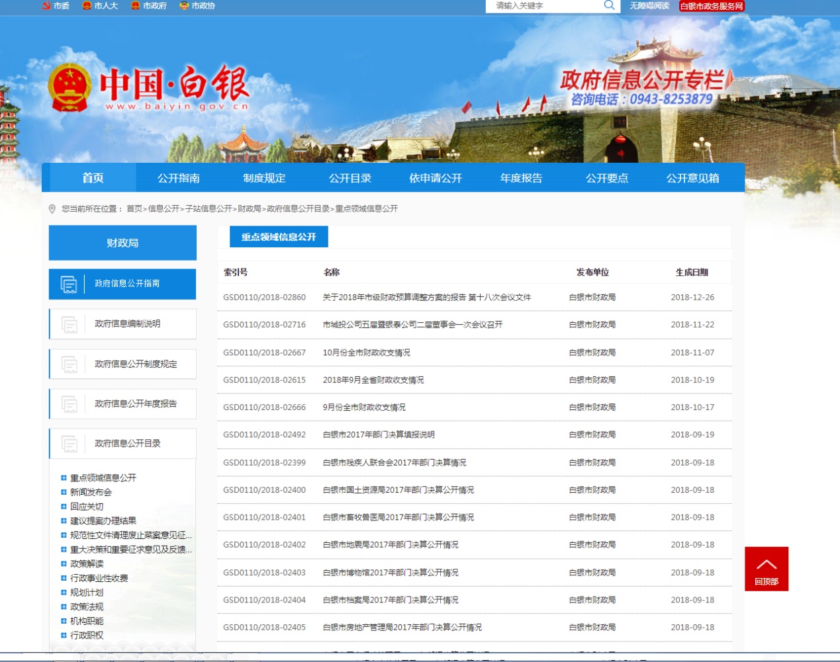
Task: Click the 市政协 emblem icon
Action: [184, 5]
